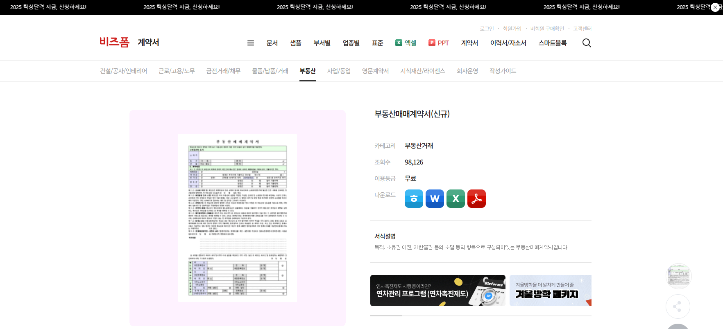This screenshot has height=329, width=723.
Task: Open the 이력서/자소서 menu
Action: tap(508, 43)
